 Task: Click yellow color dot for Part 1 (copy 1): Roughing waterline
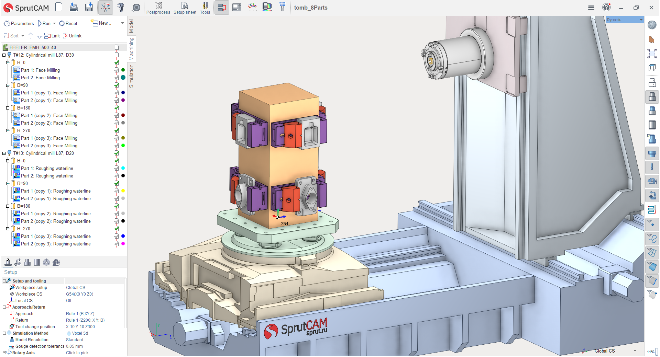(123, 191)
